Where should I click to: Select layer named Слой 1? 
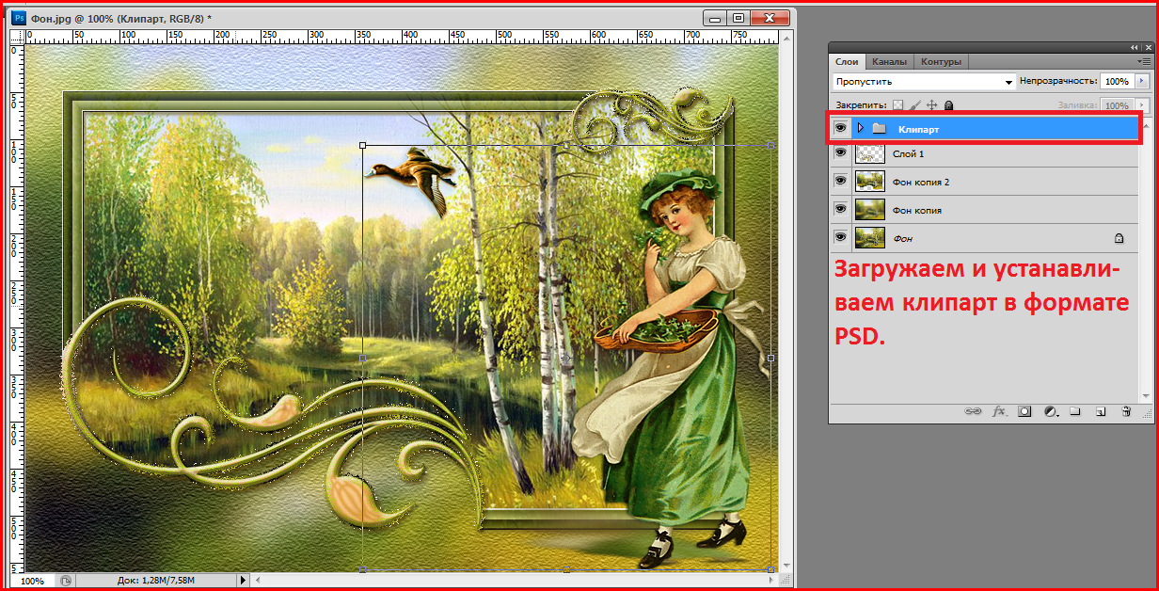[908, 153]
